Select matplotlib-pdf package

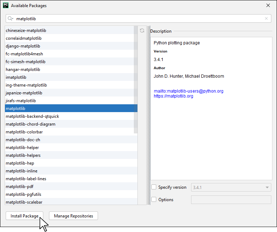pos(71,186)
